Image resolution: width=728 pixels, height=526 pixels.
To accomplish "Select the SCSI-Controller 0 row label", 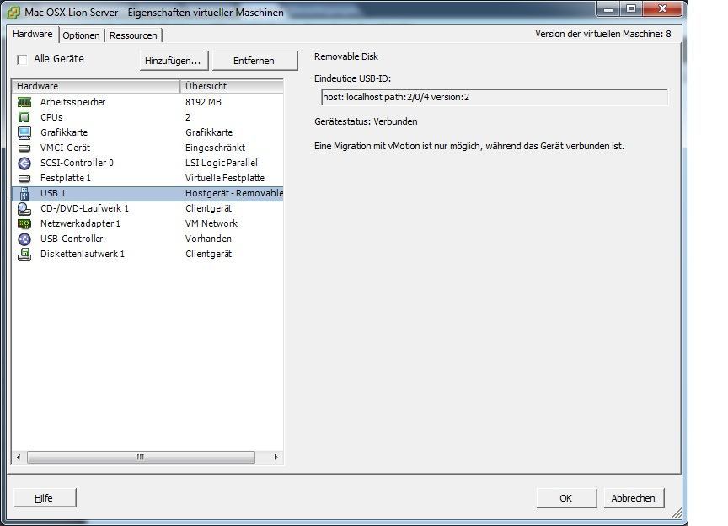I will click(x=77, y=163).
